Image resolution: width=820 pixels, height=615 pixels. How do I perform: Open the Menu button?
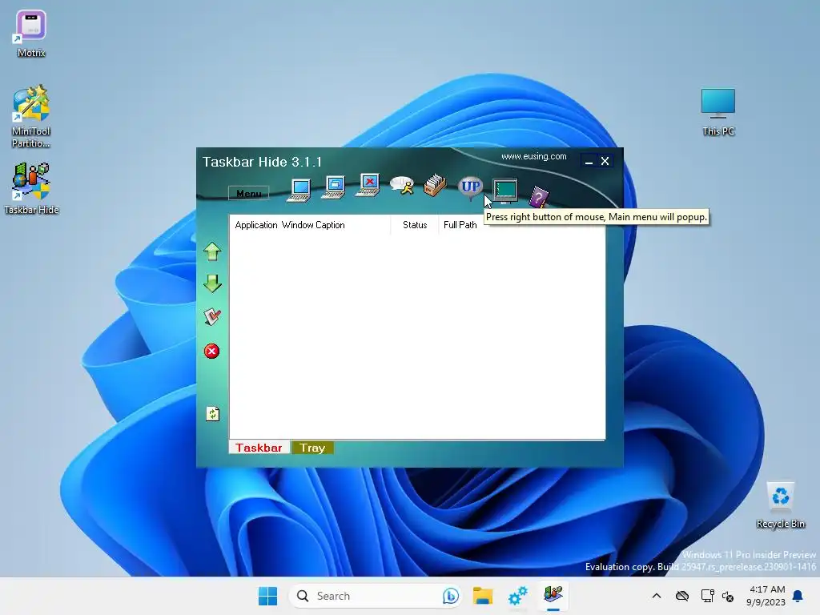[x=249, y=194]
